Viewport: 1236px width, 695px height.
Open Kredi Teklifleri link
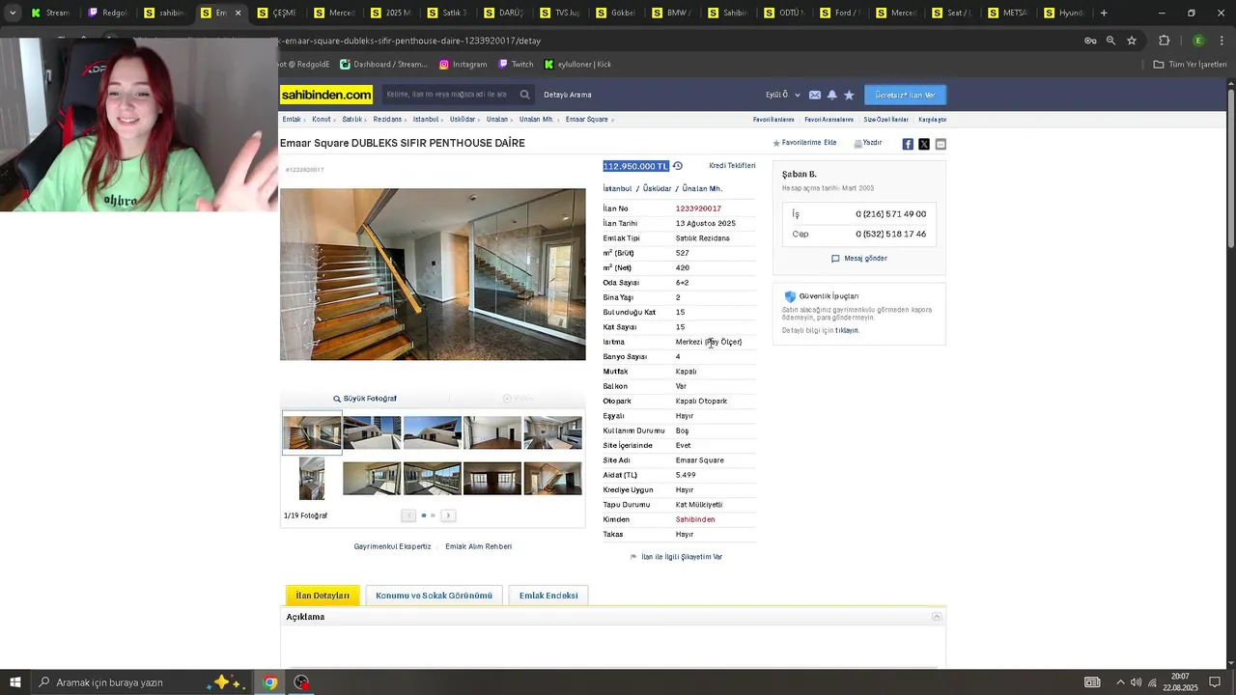coord(732,166)
